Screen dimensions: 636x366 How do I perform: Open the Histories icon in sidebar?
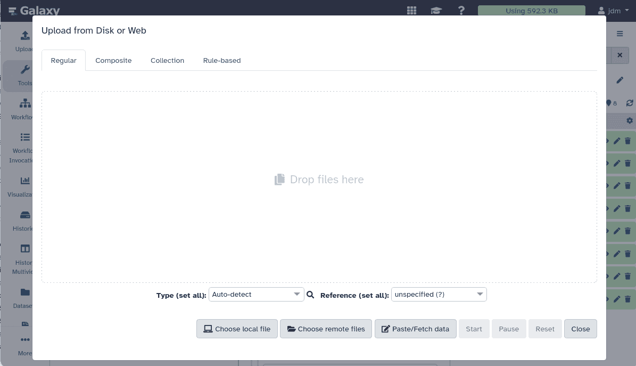(24, 215)
